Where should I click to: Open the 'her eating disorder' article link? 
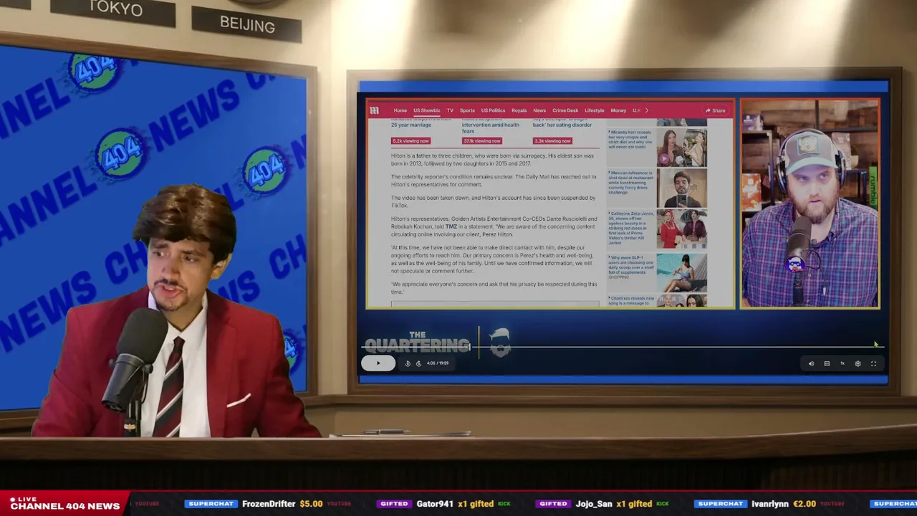click(562, 125)
